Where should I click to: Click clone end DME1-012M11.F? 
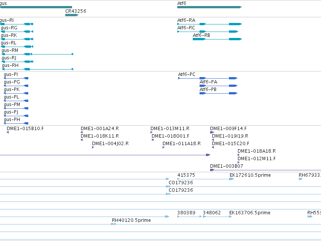[238, 163]
